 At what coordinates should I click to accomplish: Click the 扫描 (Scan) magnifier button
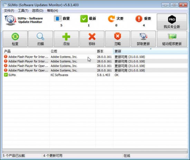click(x=41, y=39)
